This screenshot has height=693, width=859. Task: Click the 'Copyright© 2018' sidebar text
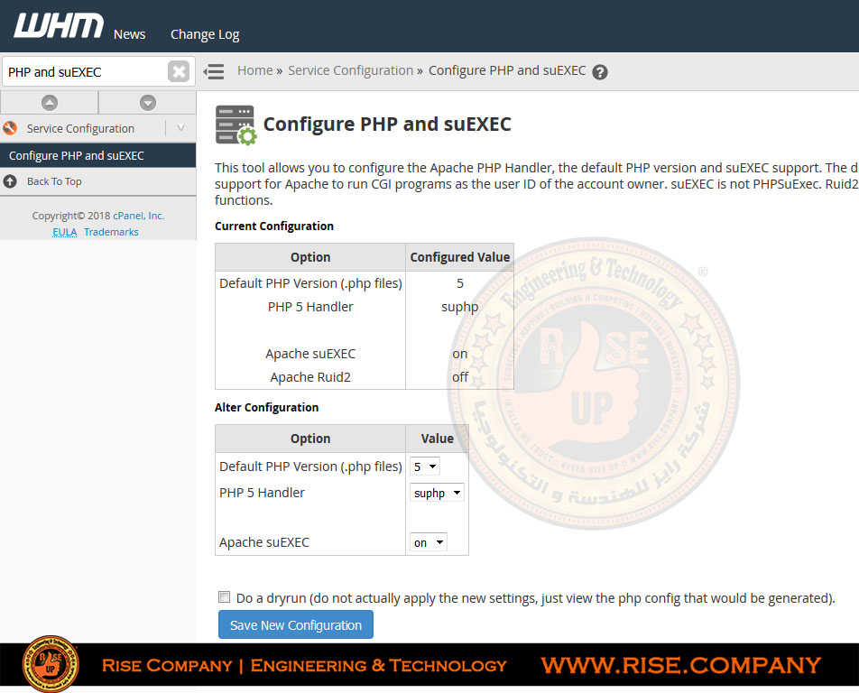click(71, 216)
